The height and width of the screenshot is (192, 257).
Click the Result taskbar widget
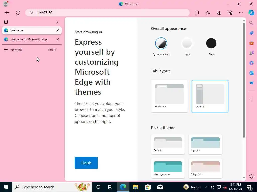click(192, 187)
